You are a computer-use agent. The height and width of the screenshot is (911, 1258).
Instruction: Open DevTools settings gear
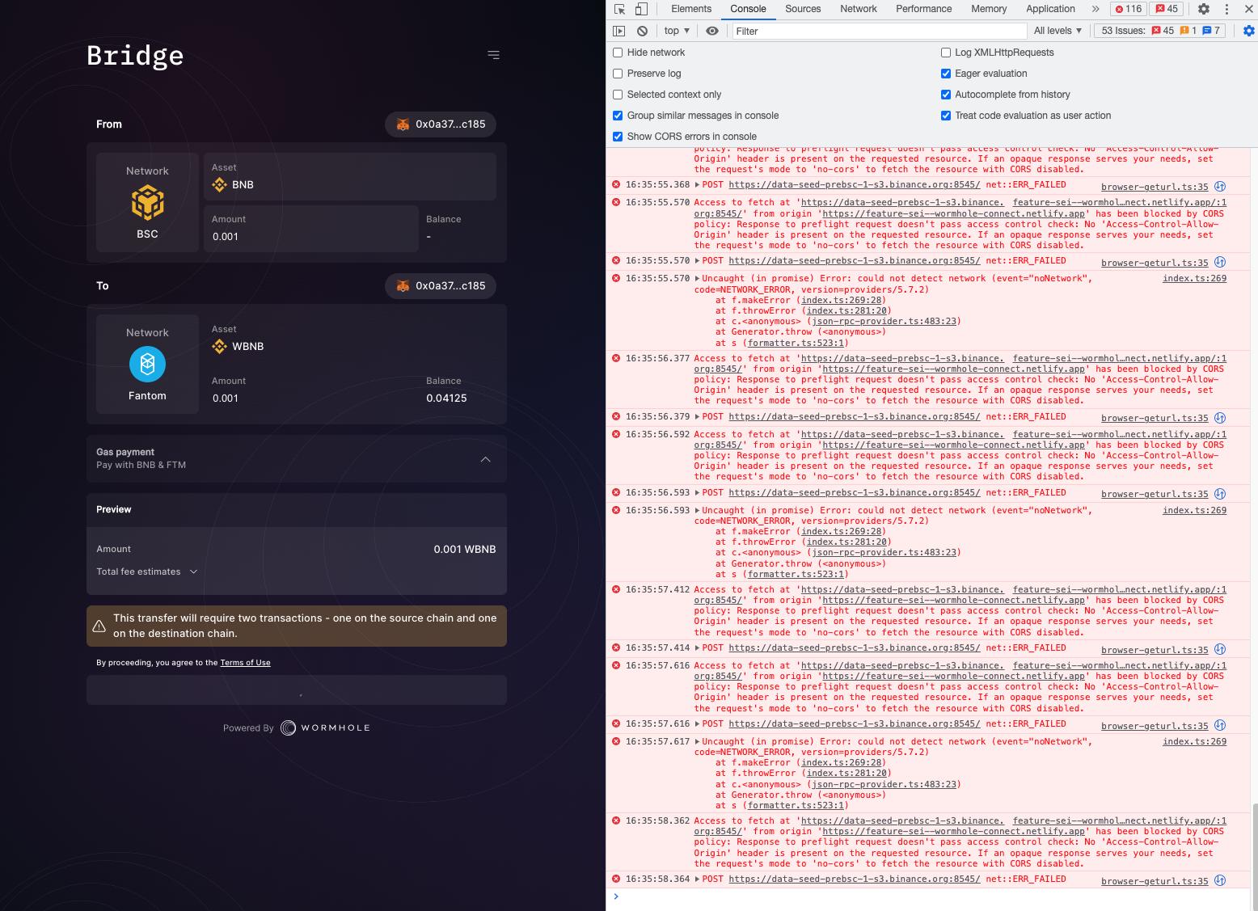[1204, 9]
